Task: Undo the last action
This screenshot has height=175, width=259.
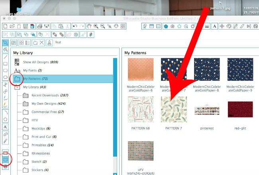Action: pyautogui.click(x=75, y=26)
